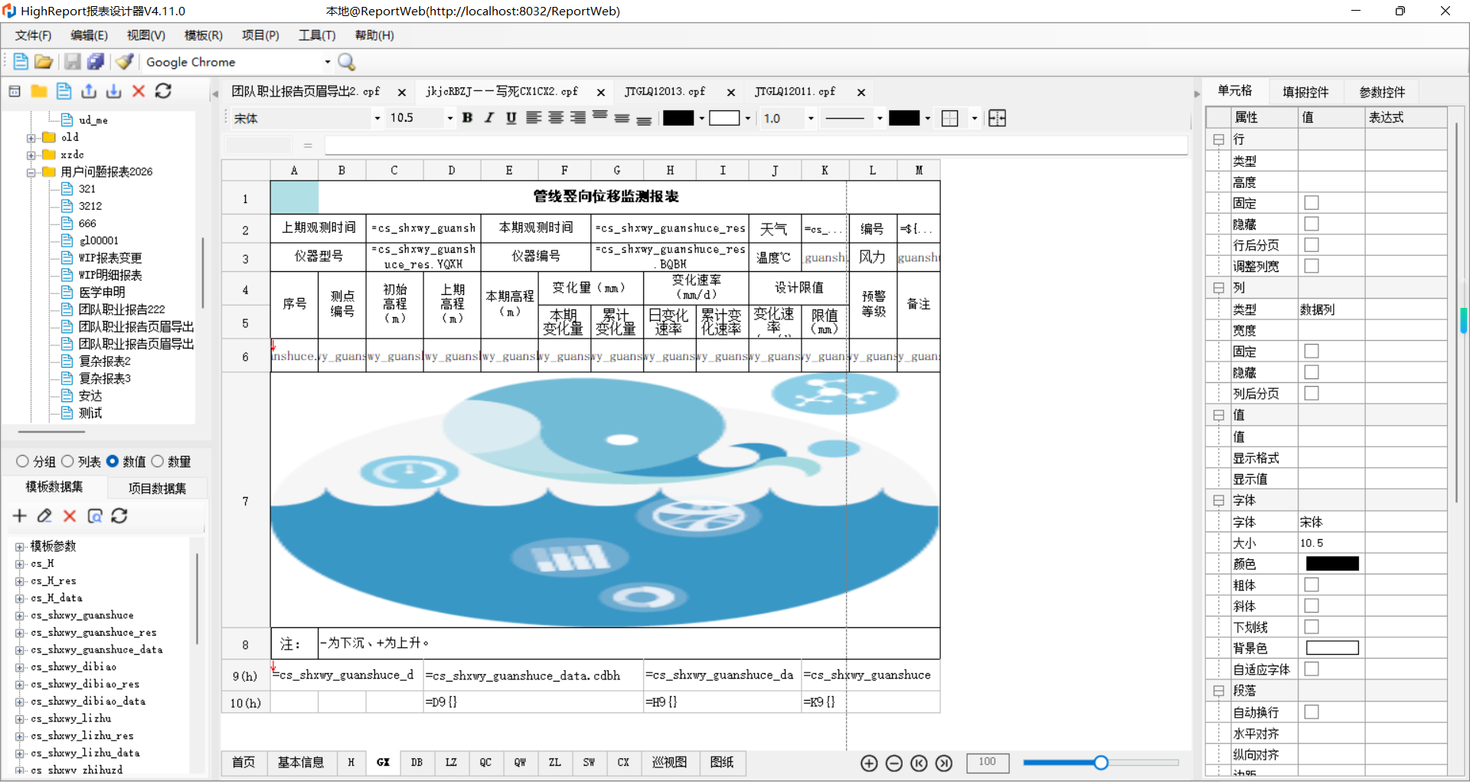Open the font name dropdown
This screenshot has width=1470, height=782.
tap(377, 118)
